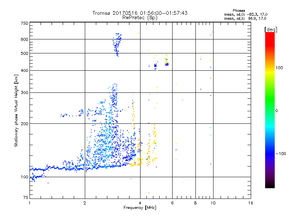Click the x-axis tick label "4"
The height and width of the screenshot is (221, 295).
[140, 203]
